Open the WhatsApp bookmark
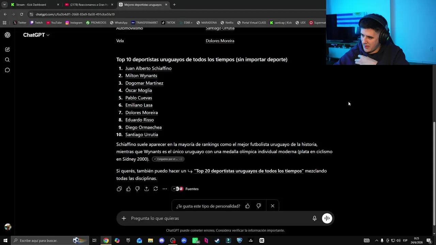 (x=119, y=23)
